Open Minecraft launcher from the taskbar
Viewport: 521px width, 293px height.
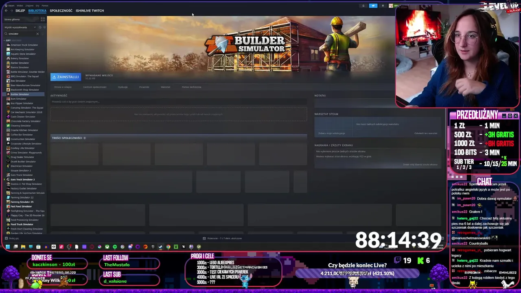pyautogui.click(x=176, y=247)
